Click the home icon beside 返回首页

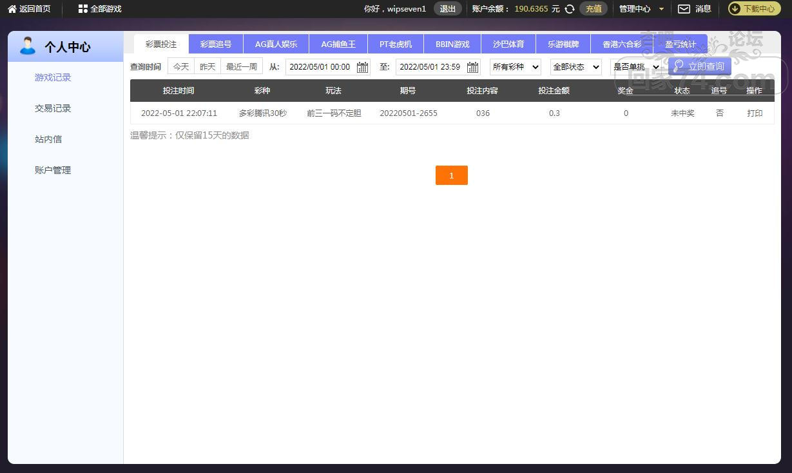pos(12,9)
